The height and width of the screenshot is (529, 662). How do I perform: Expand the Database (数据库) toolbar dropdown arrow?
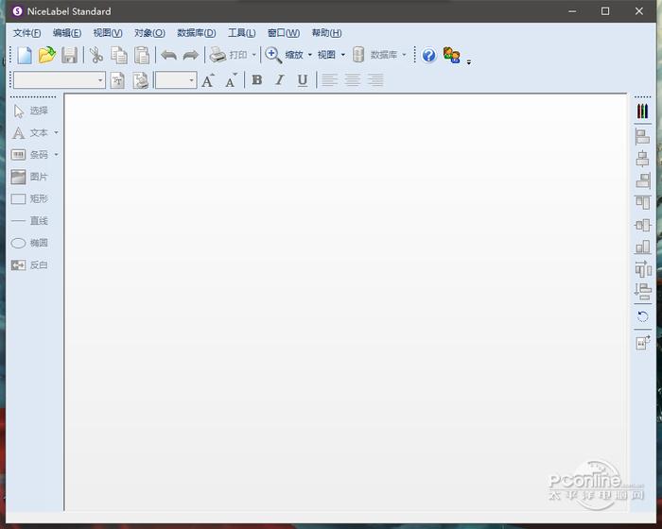click(404, 55)
